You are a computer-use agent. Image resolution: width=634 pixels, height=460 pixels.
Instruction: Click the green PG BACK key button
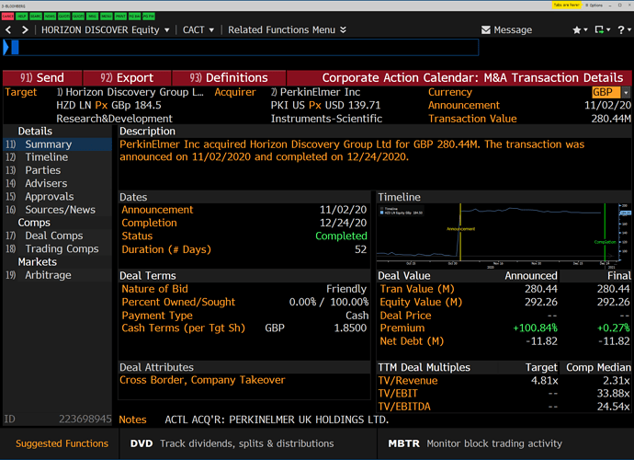[134, 17]
